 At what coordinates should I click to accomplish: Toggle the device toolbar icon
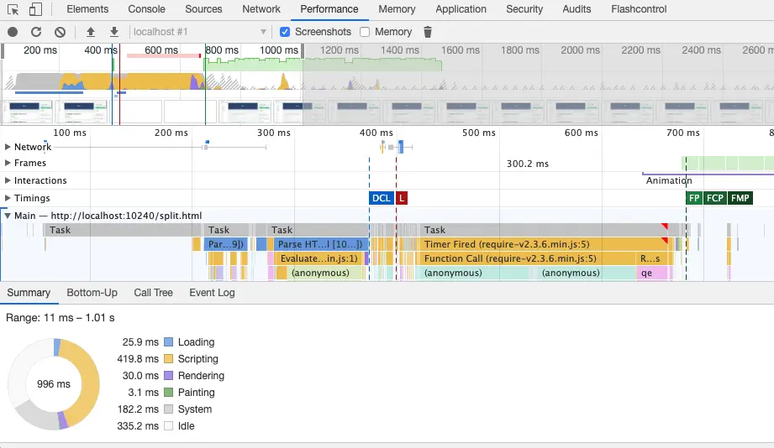click(x=35, y=9)
